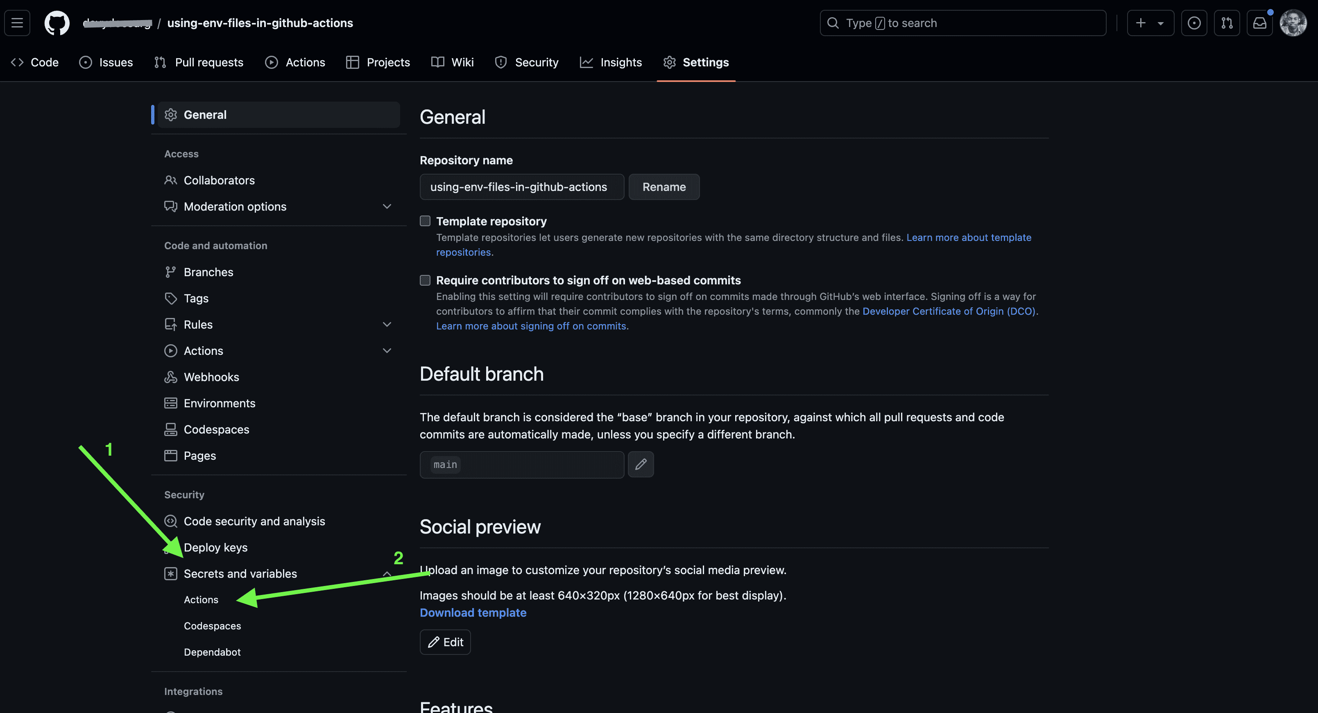Open Dependabot secrets page

pyautogui.click(x=212, y=652)
